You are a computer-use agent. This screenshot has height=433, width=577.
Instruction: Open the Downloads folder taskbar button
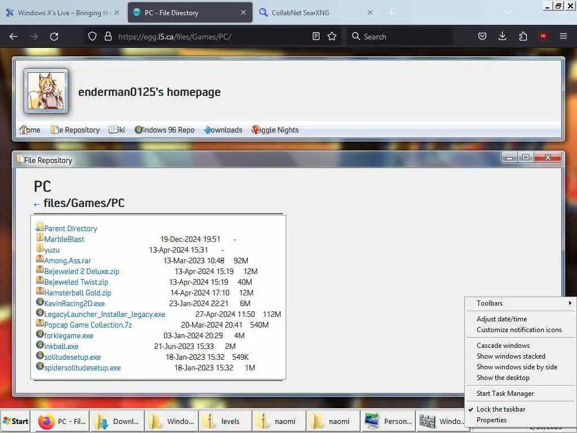[117, 421]
